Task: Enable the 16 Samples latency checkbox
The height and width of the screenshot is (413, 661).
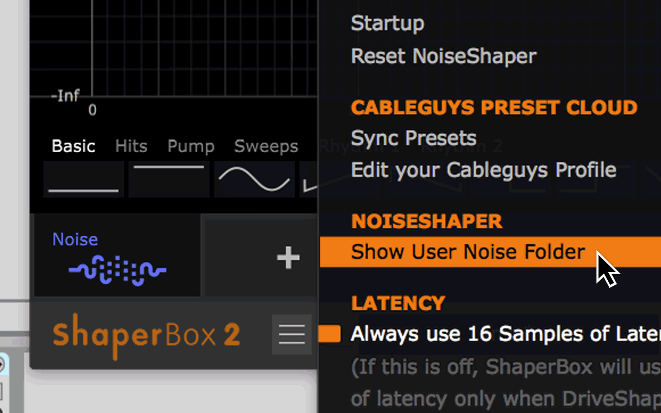Action: click(330, 334)
